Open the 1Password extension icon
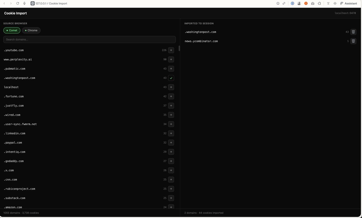The height and width of the screenshot is (218, 362). point(292,3)
